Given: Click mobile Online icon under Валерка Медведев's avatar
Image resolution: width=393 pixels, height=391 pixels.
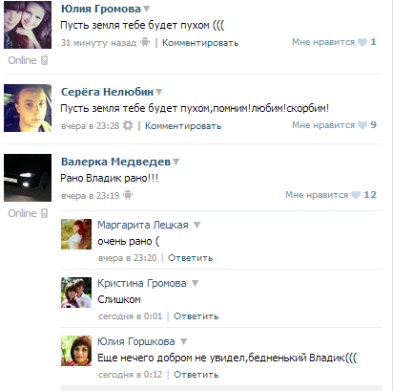Looking at the screenshot, I should point(45,213).
